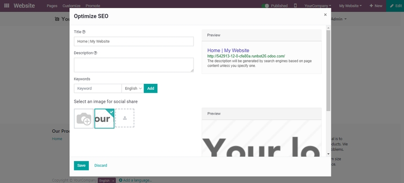The height and width of the screenshot is (183, 404).
Task: Click the 'Add a language...' link
Action: pos(135,180)
